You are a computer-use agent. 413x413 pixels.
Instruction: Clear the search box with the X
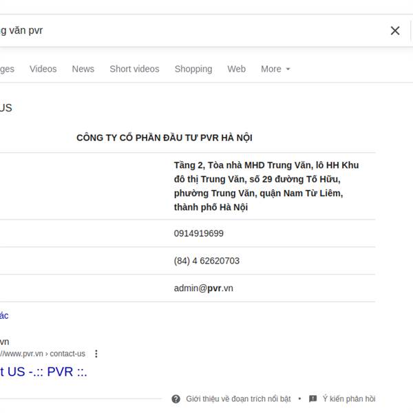(x=395, y=30)
